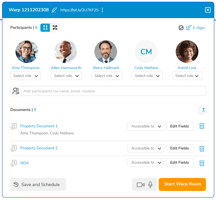Toggle the E-Sign checkbox
The image size is (216, 200).
tap(181, 28)
